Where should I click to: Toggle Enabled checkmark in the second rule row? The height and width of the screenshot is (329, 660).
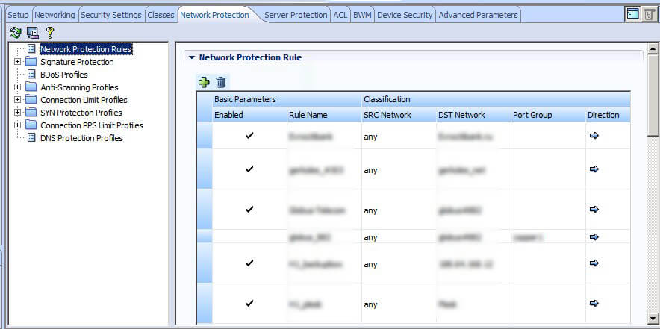[249, 169]
